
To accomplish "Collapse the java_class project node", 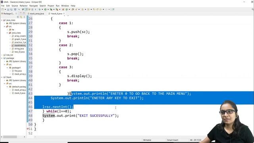I will (x=2, y=20).
